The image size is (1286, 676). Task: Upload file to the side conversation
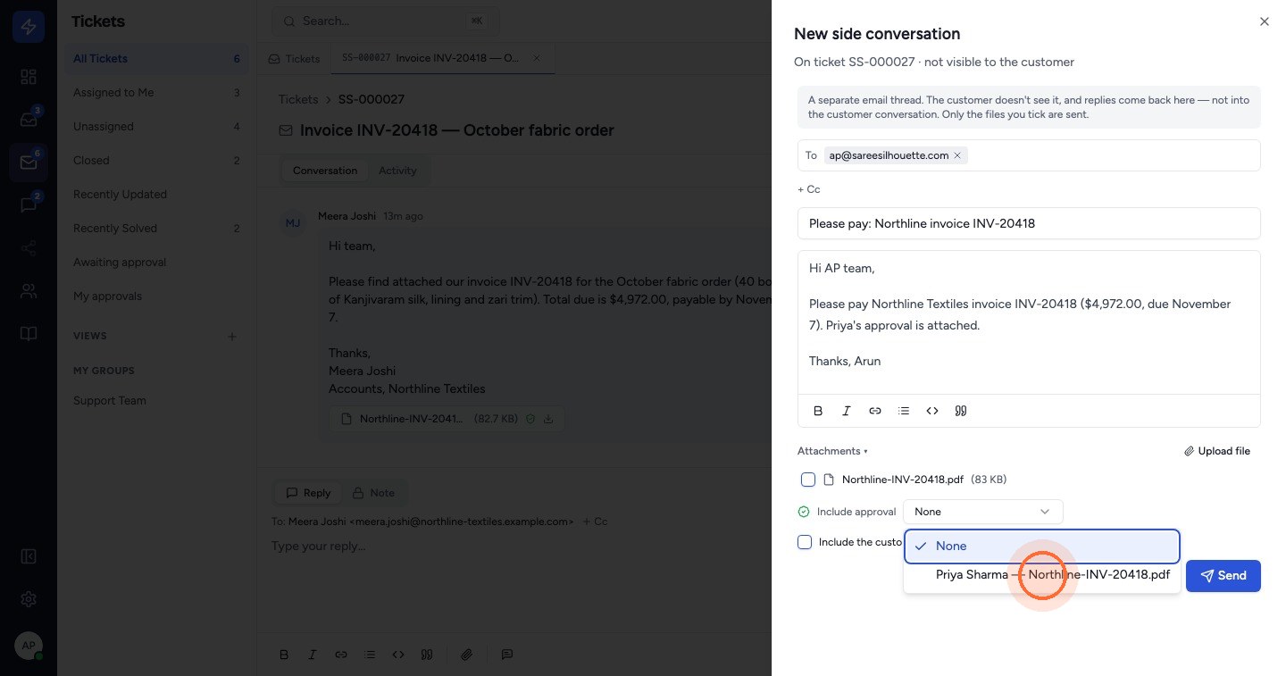pos(1217,451)
